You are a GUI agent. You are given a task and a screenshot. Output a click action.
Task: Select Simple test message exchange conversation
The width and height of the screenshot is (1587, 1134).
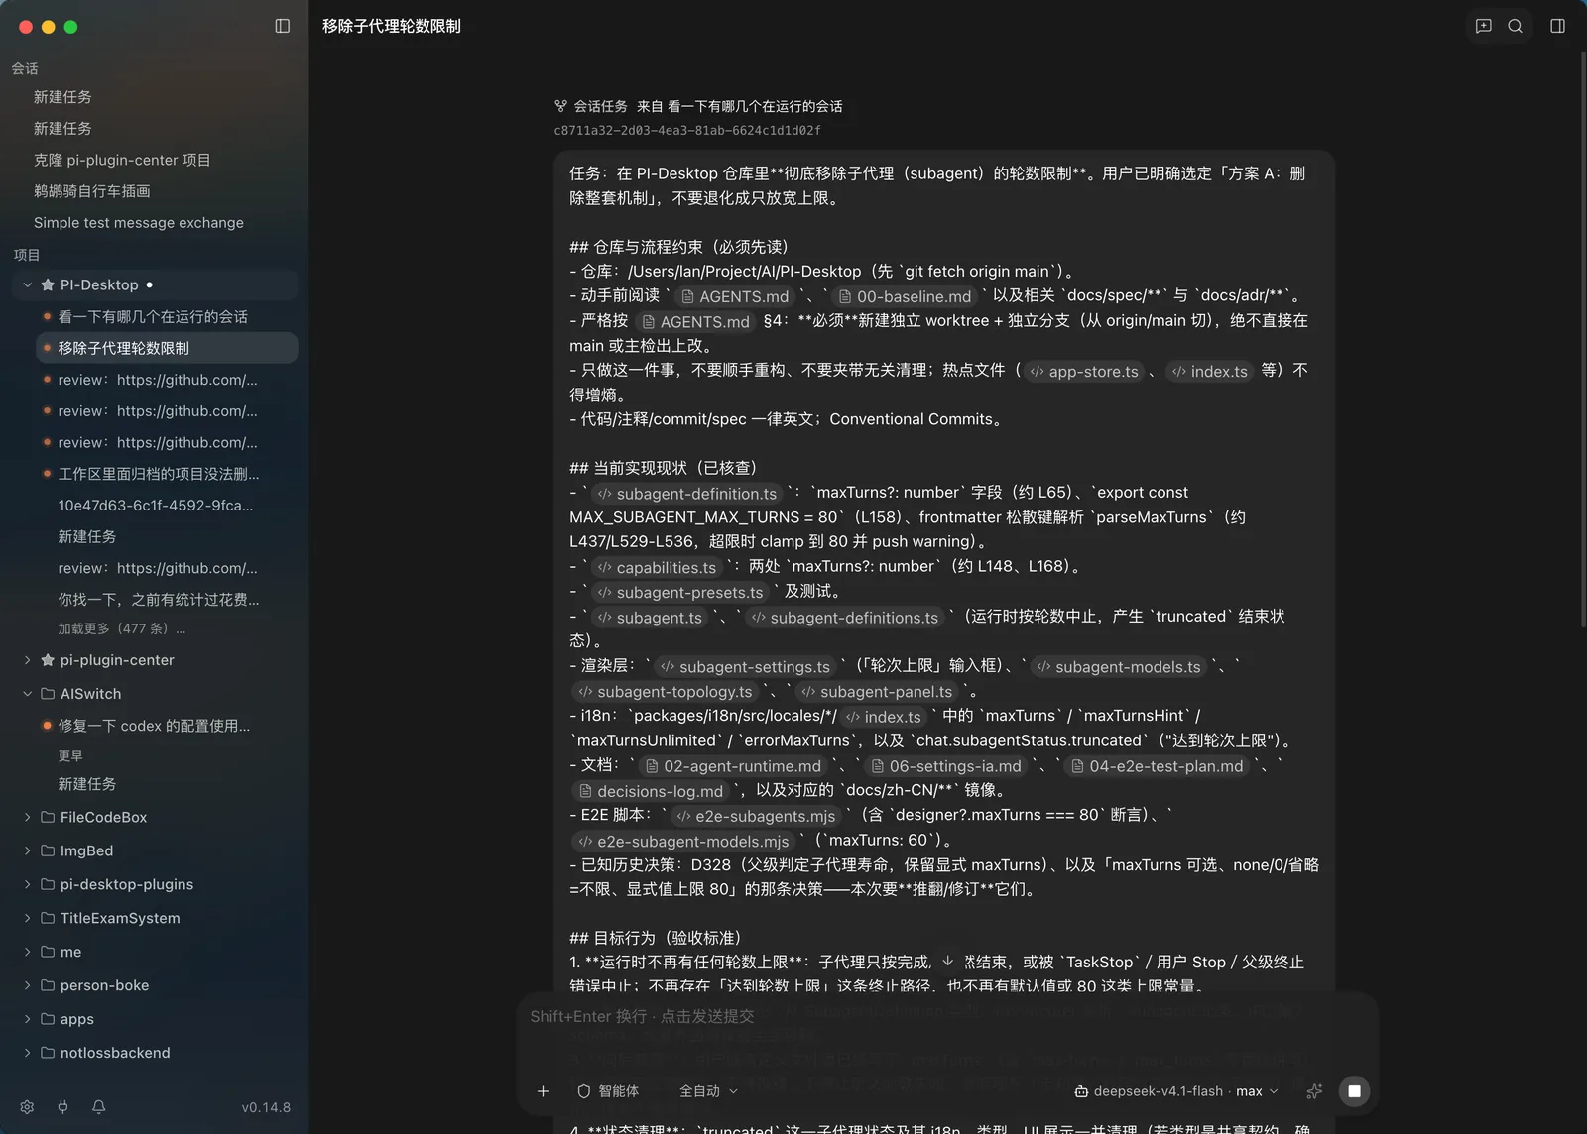pyautogui.click(x=139, y=223)
